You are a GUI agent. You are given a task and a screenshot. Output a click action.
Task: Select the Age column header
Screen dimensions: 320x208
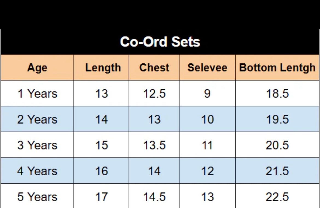coord(37,68)
